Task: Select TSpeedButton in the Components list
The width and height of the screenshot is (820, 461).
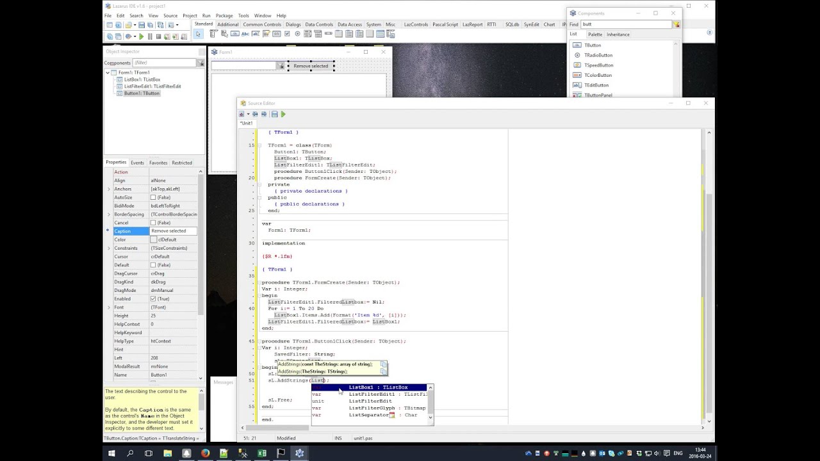Action: (598, 65)
